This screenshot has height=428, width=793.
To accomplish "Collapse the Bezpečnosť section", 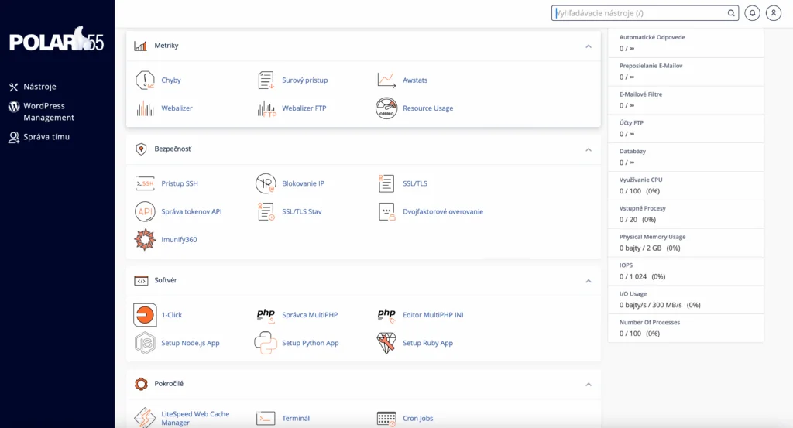I will point(589,149).
